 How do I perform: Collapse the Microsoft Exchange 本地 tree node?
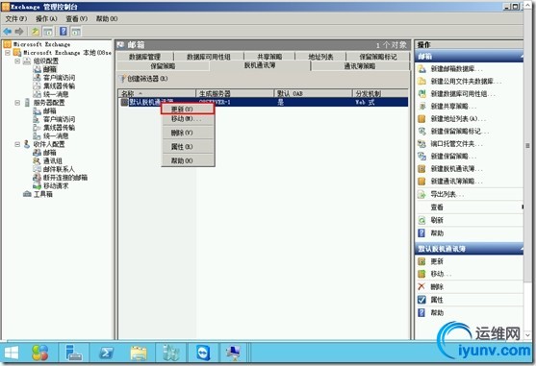(x=8, y=53)
